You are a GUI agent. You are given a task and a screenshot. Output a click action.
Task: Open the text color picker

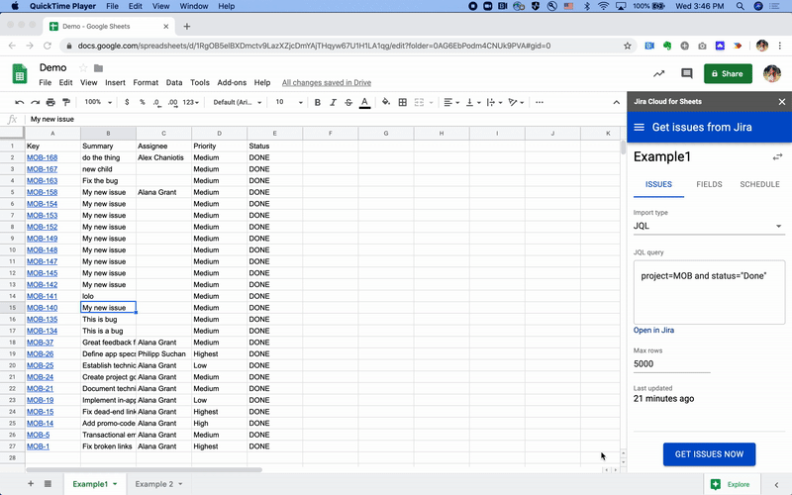tap(364, 103)
